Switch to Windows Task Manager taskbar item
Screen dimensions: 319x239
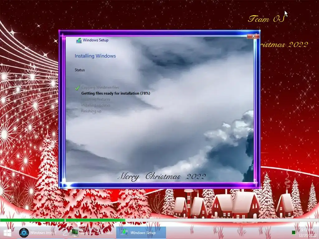click(x=91, y=233)
